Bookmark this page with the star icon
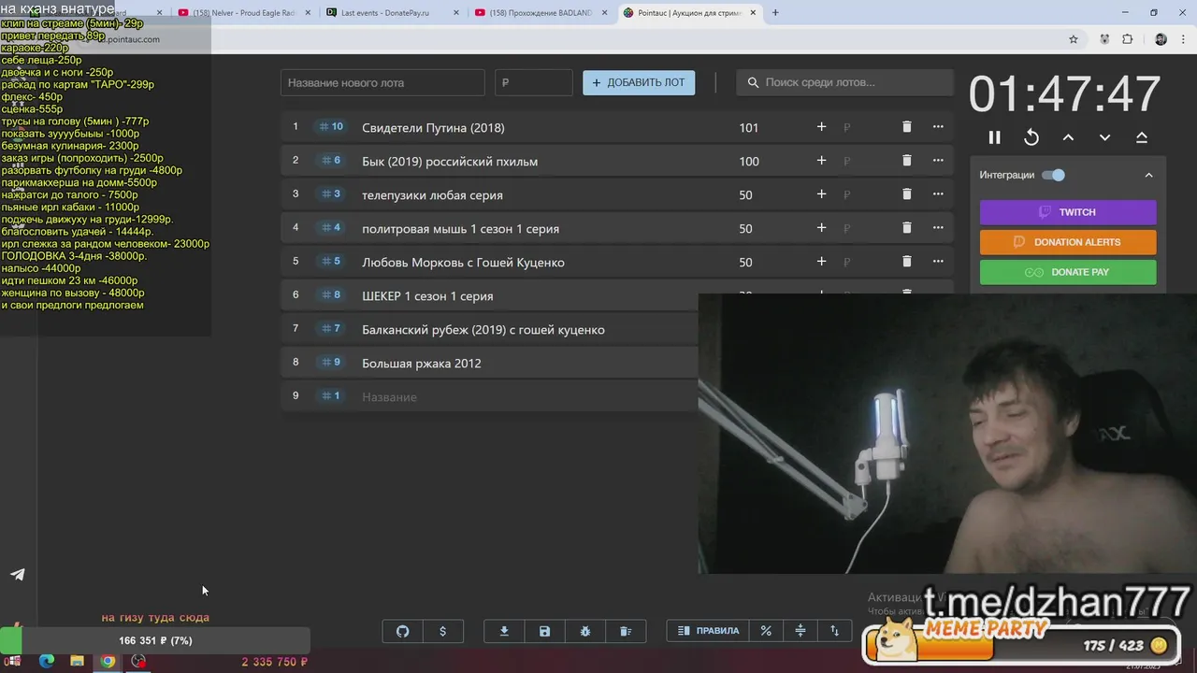The width and height of the screenshot is (1197, 673). 1074,39
